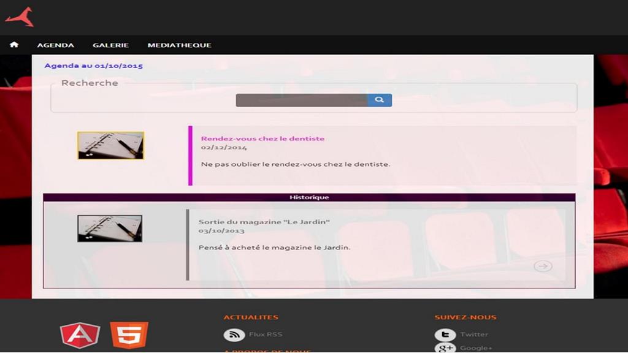Click the Recherche legend label
Viewport: 628px width, 353px height.
click(x=90, y=83)
